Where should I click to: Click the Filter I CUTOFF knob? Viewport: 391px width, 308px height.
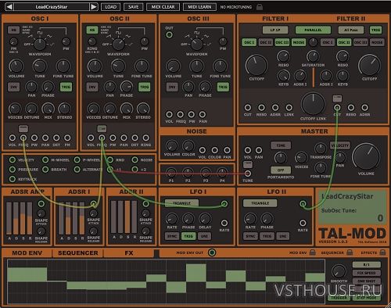coord(256,65)
